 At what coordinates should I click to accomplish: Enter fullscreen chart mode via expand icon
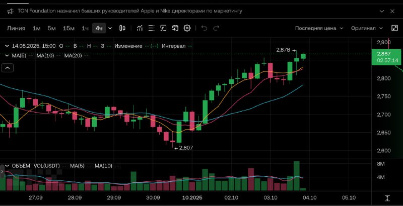pyautogui.click(x=394, y=28)
